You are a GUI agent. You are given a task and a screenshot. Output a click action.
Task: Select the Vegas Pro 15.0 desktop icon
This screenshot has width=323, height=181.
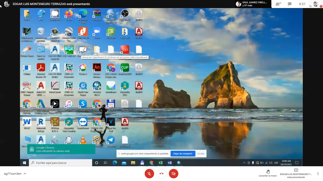111,125
